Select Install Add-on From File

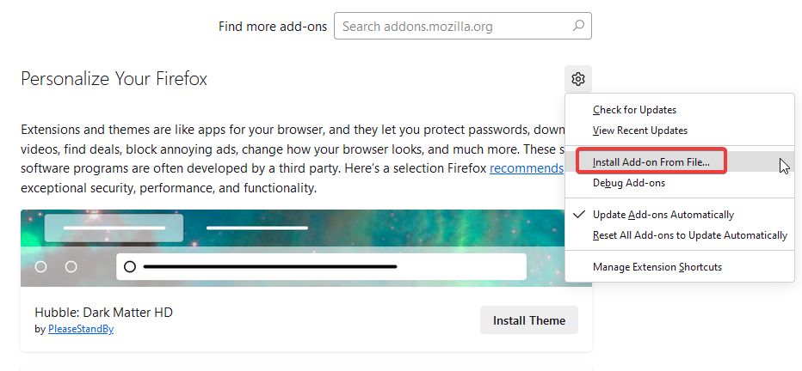coord(651,162)
